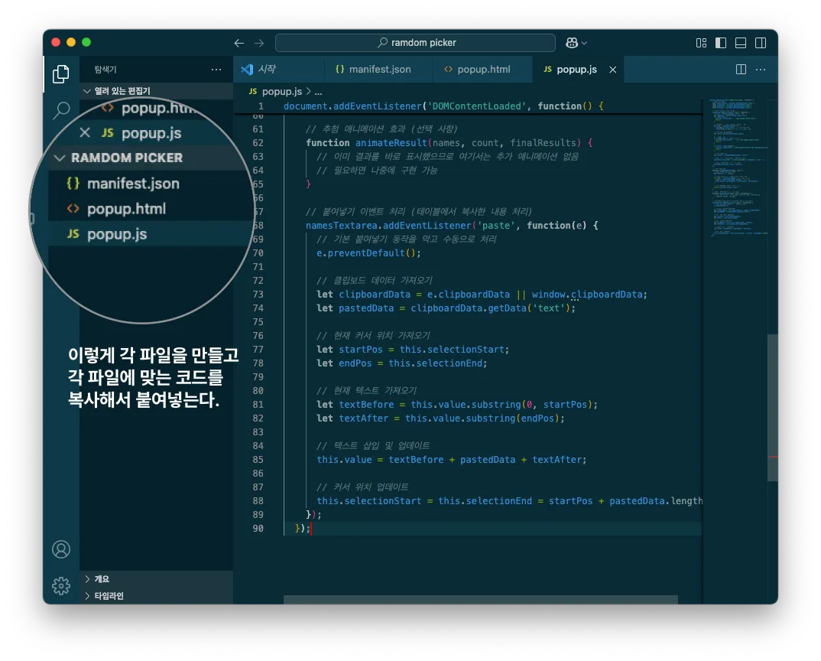Toggle the primary side bar
The height and width of the screenshot is (661, 821).
point(721,43)
